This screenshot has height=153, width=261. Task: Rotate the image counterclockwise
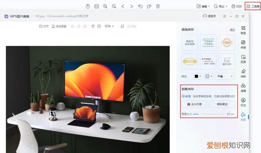(140, 7)
